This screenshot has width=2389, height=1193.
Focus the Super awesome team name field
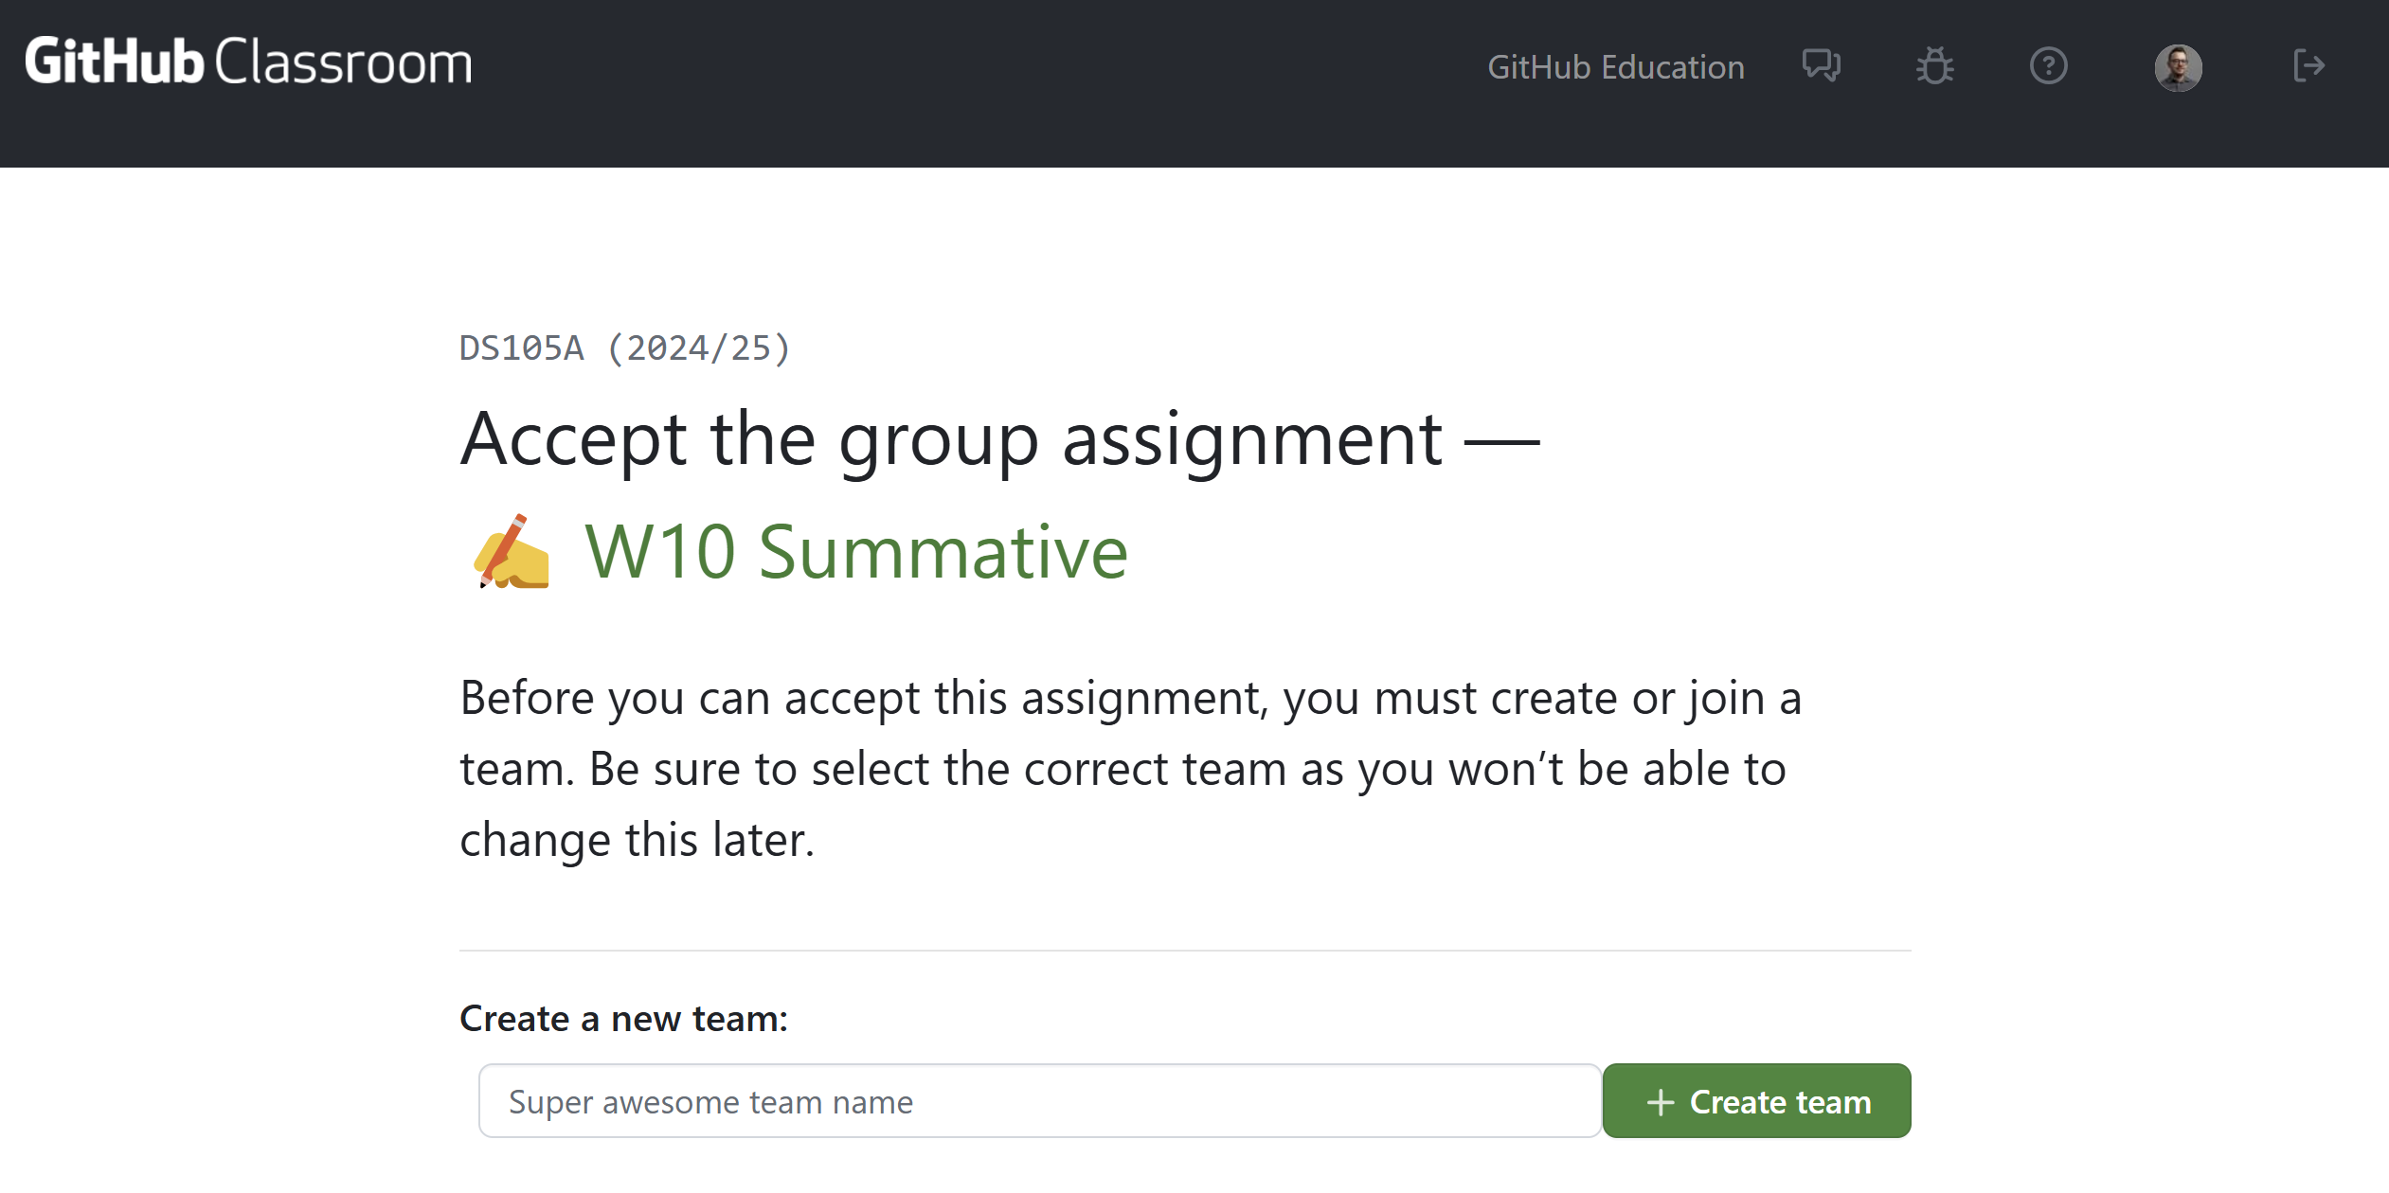1039,1101
